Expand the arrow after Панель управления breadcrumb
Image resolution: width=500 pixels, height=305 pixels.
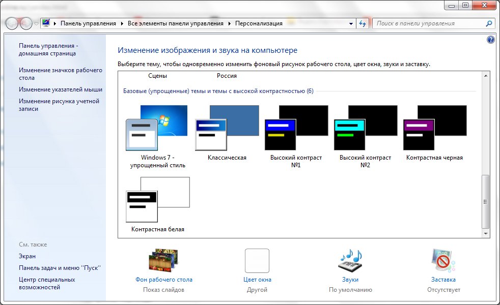[x=122, y=23]
